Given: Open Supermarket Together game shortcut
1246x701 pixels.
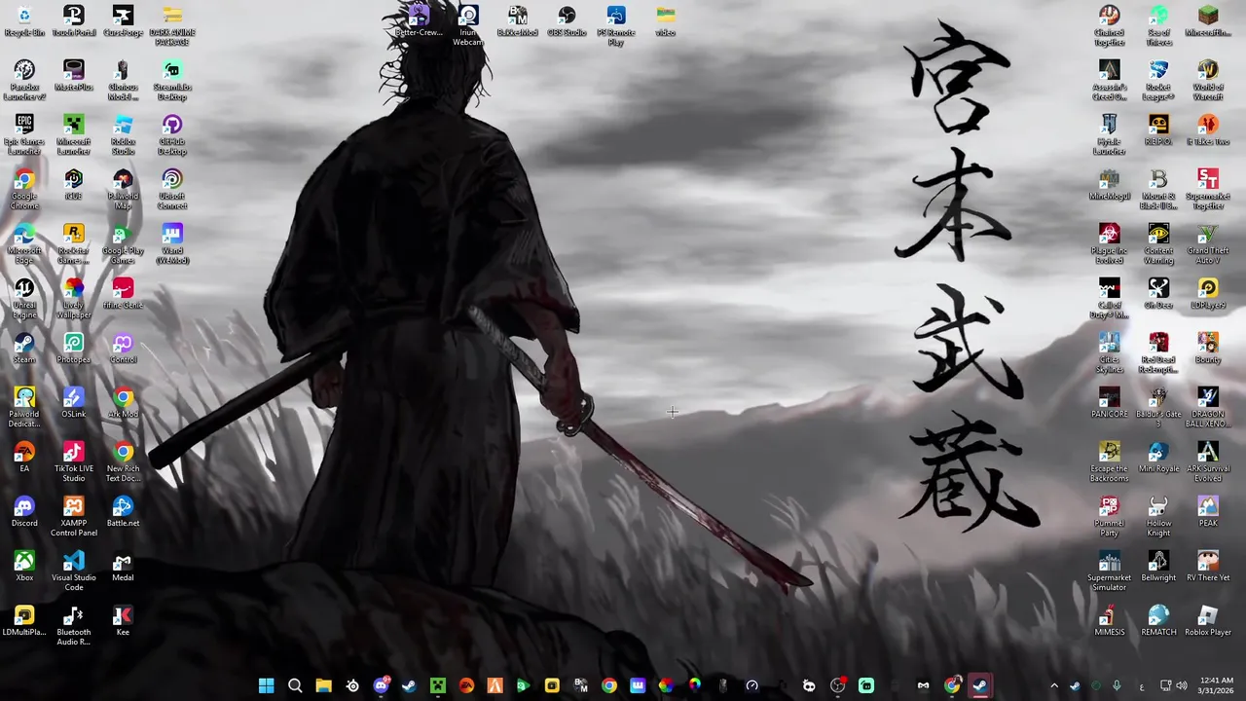Looking at the screenshot, I should click(x=1208, y=190).
